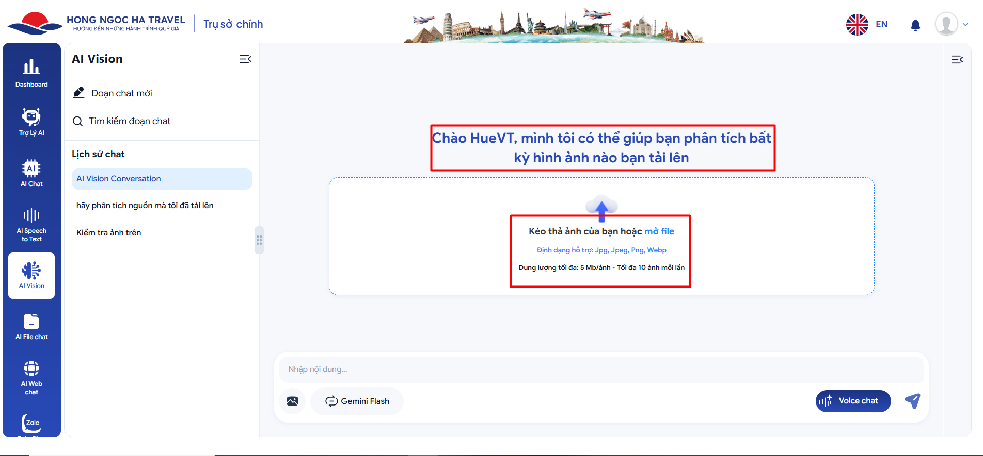This screenshot has height=456, width=983.
Task: Send message with paper plane icon
Action: coord(912,401)
